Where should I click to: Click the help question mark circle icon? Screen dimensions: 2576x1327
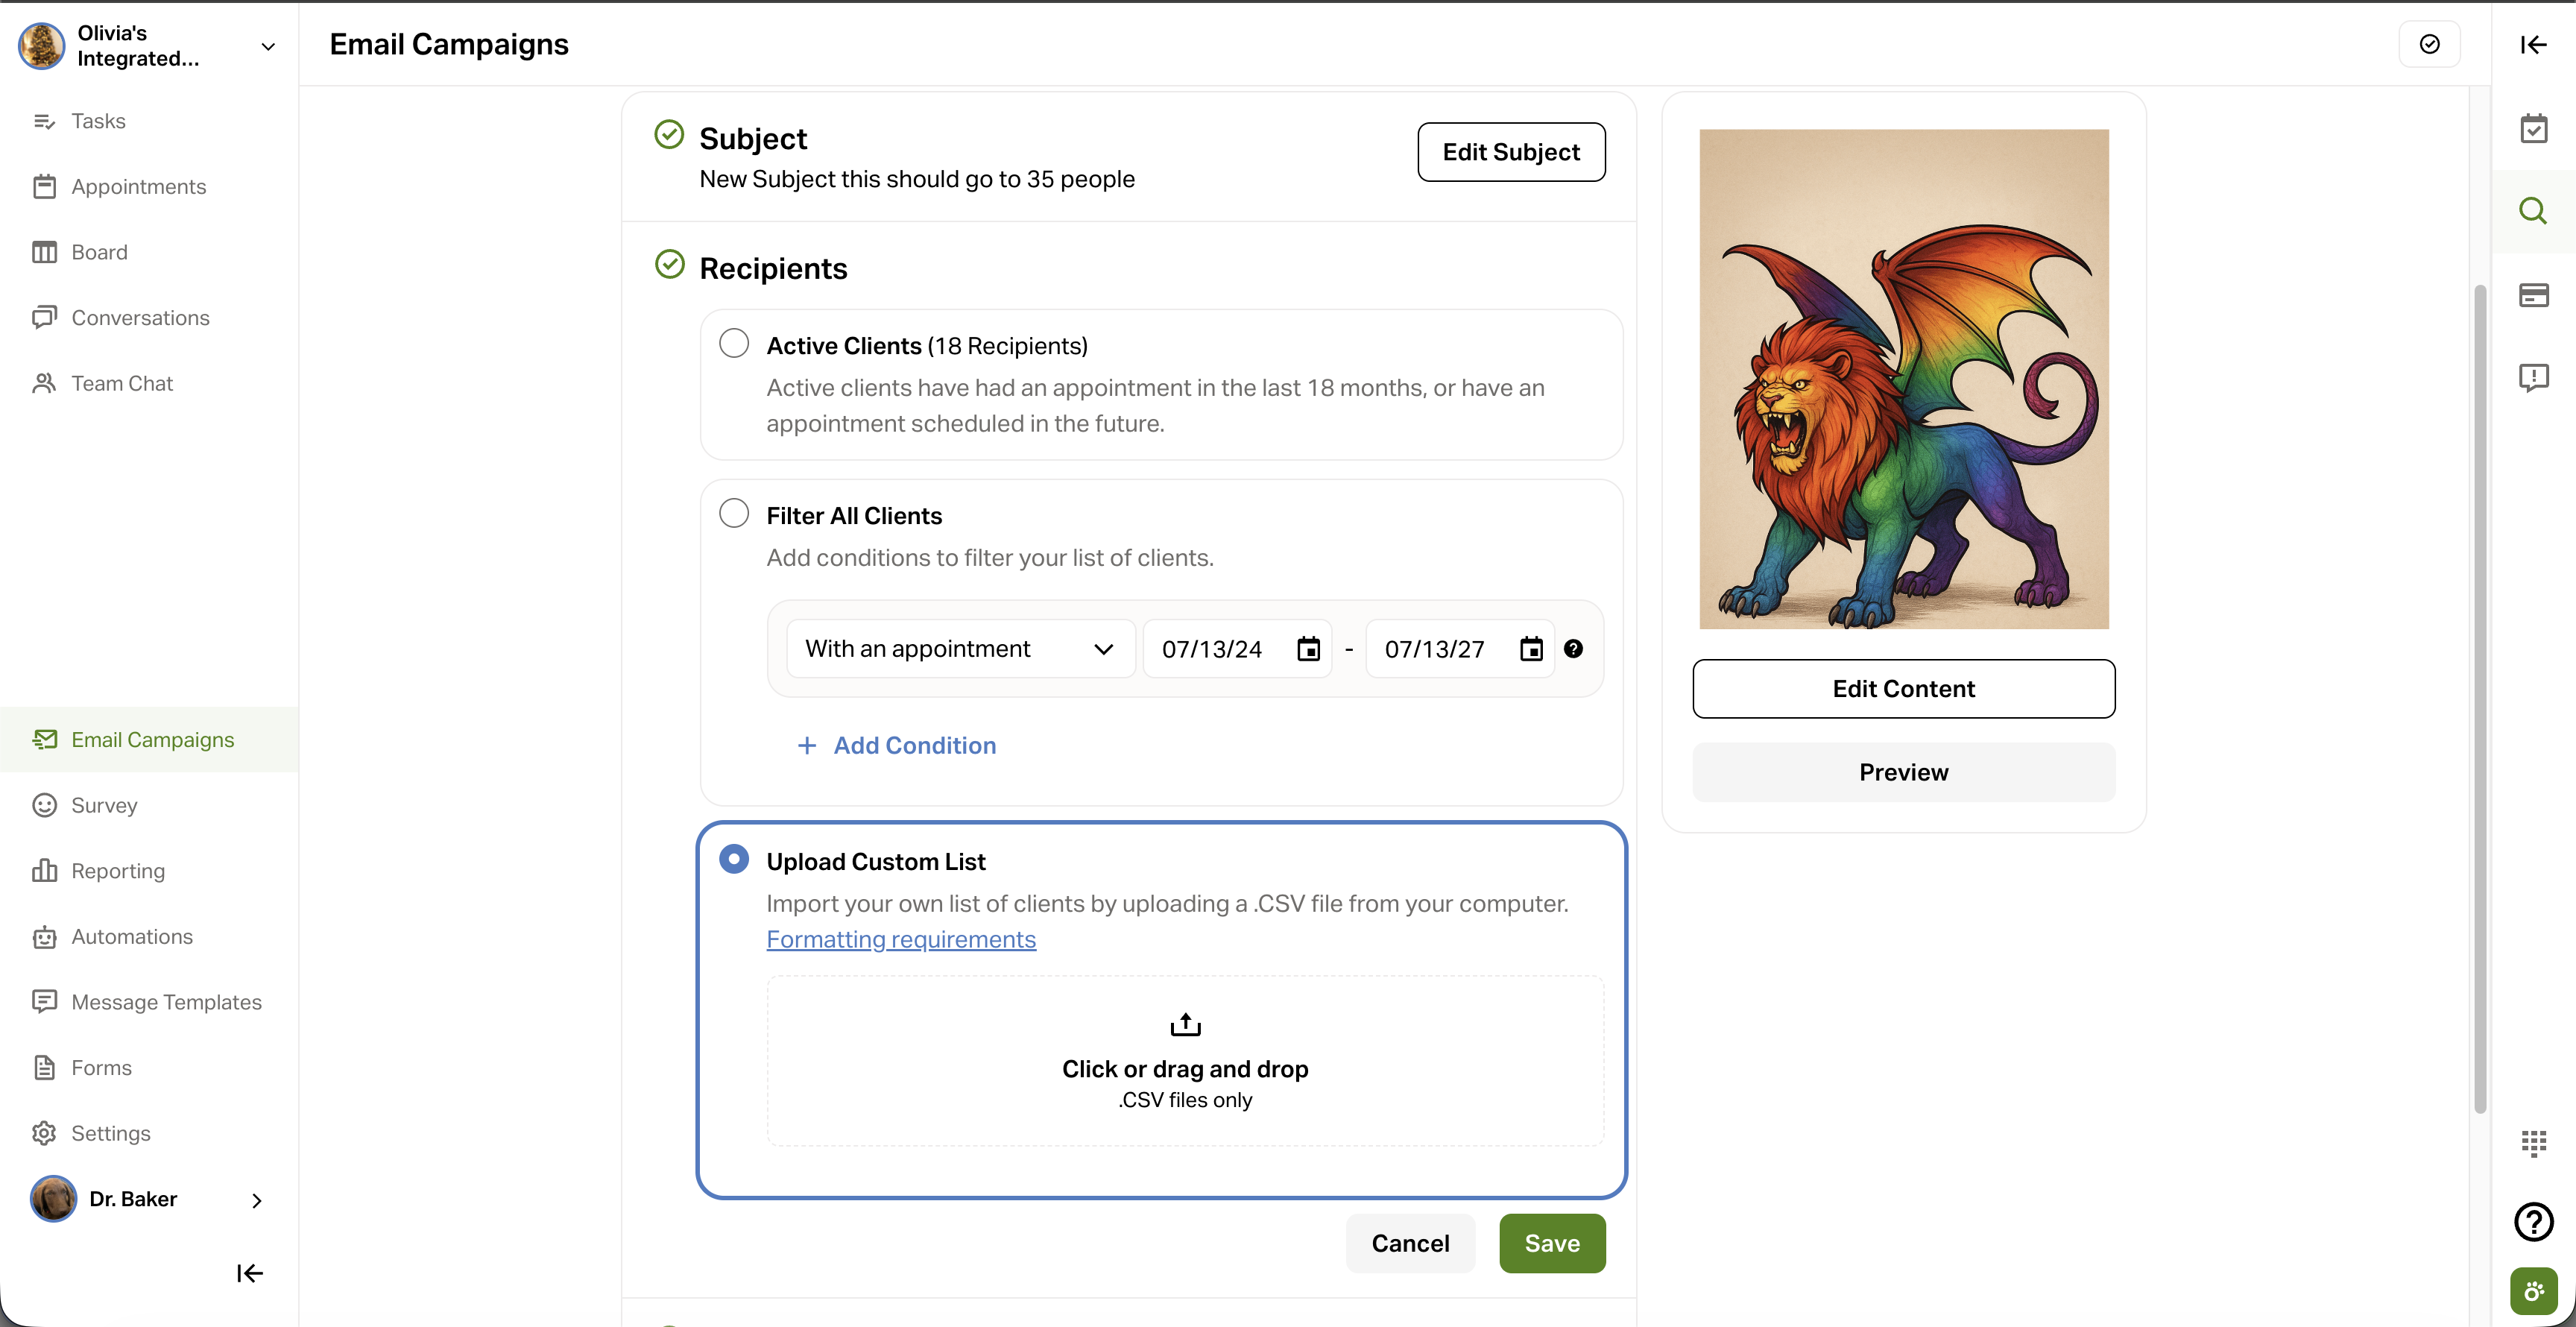tap(2533, 1221)
